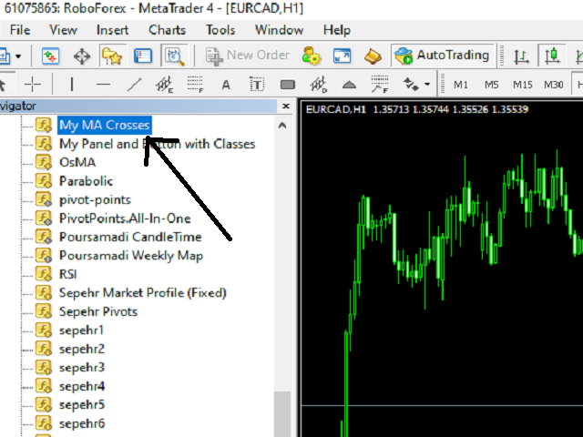This screenshot has width=583, height=437.
Task: Select the sepehr2 indicator
Action: coord(82,349)
